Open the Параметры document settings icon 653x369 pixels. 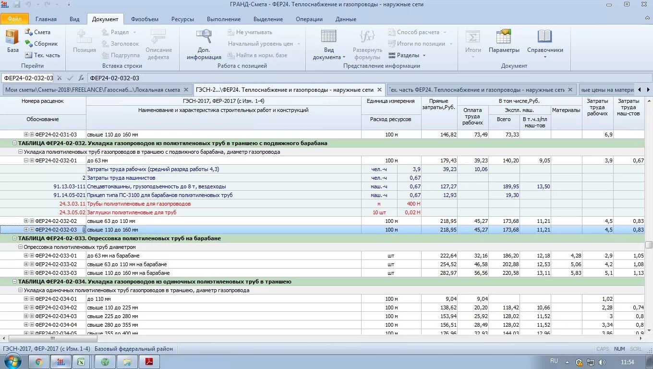pos(504,36)
